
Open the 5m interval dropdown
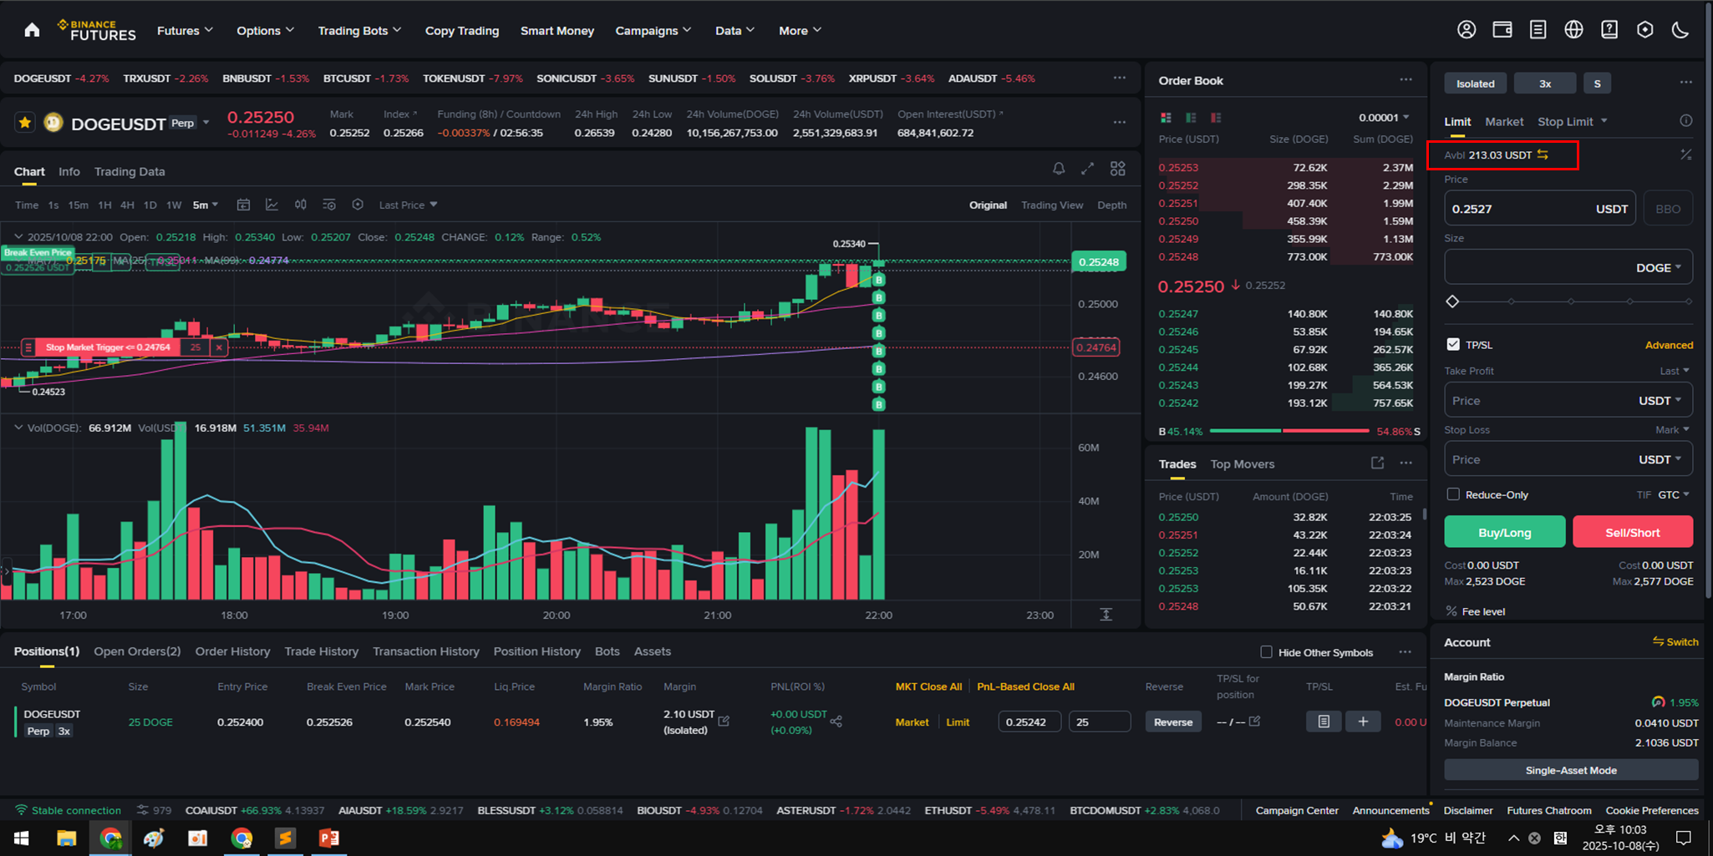(x=206, y=205)
